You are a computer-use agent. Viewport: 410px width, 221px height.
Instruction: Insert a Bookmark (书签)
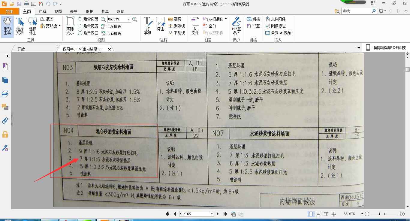(253, 26)
